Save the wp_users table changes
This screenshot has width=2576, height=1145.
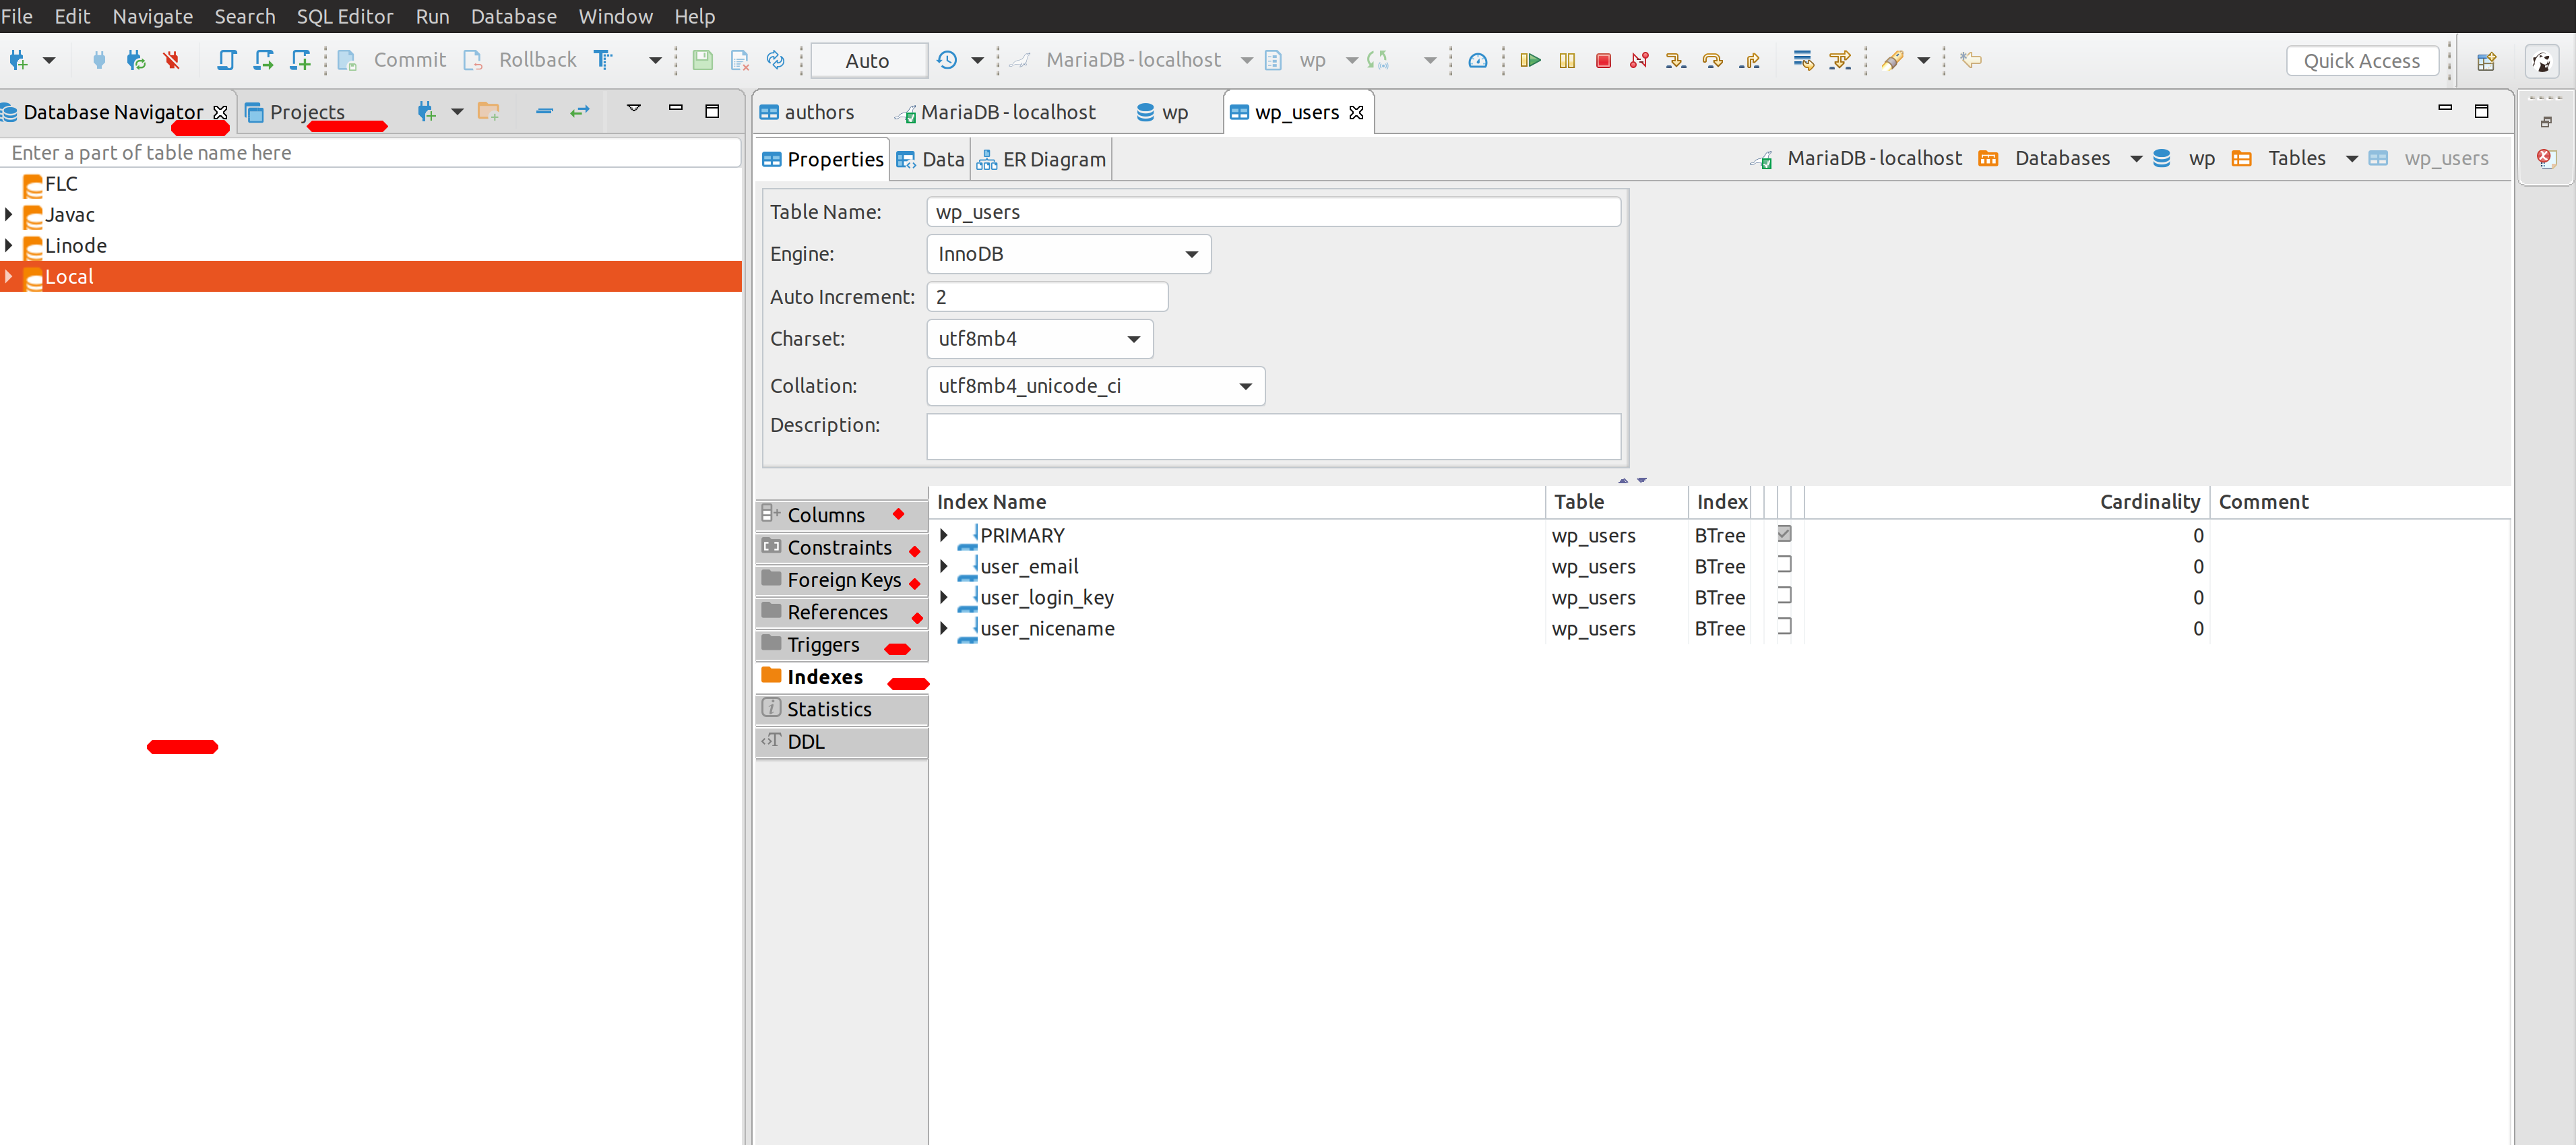pos(703,60)
